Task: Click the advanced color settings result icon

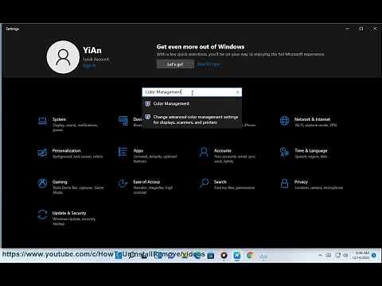Action: tap(148, 117)
